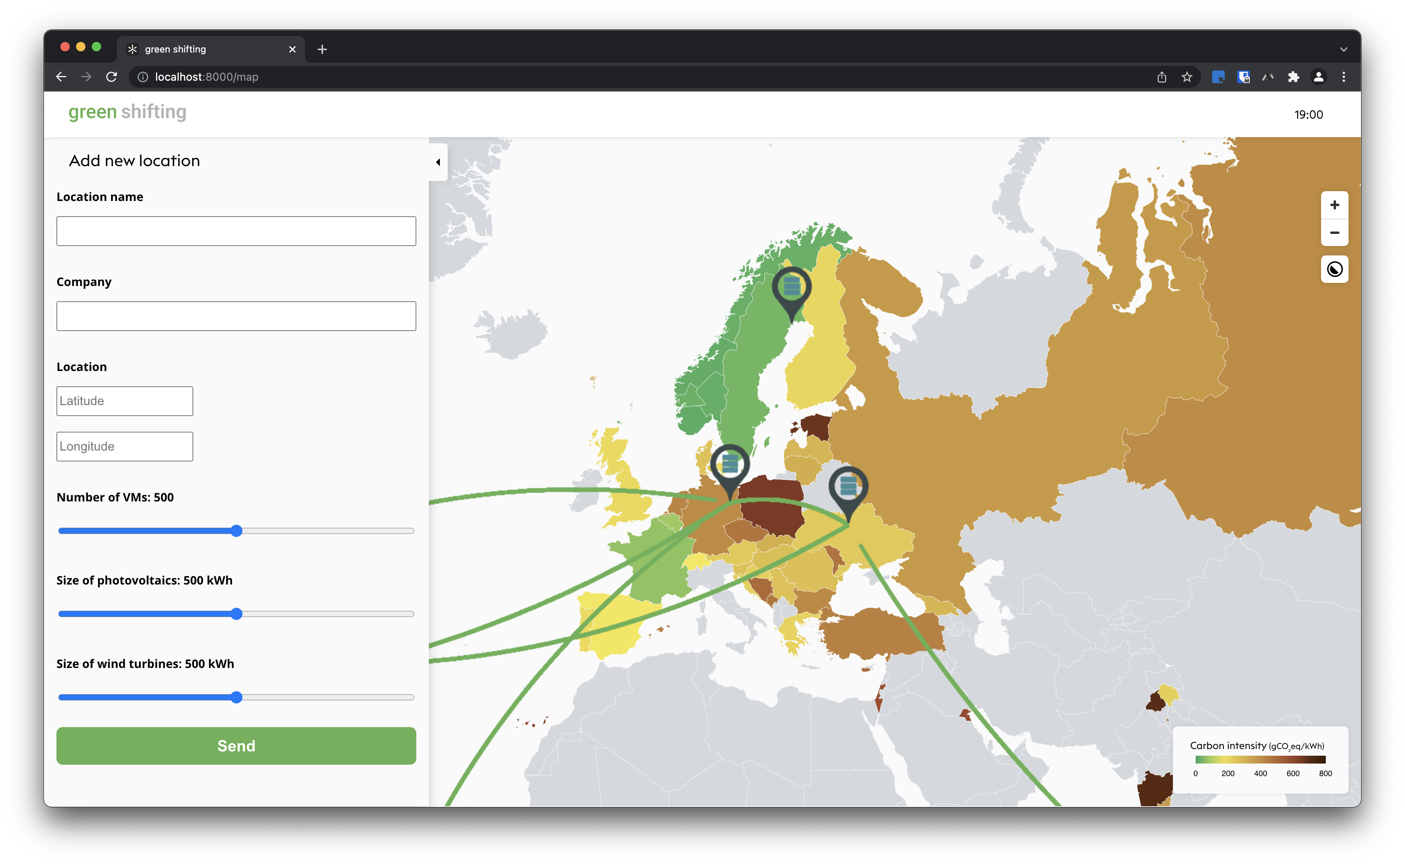Zoom in the map with plus button
This screenshot has height=865, width=1405.
[x=1334, y=205]
